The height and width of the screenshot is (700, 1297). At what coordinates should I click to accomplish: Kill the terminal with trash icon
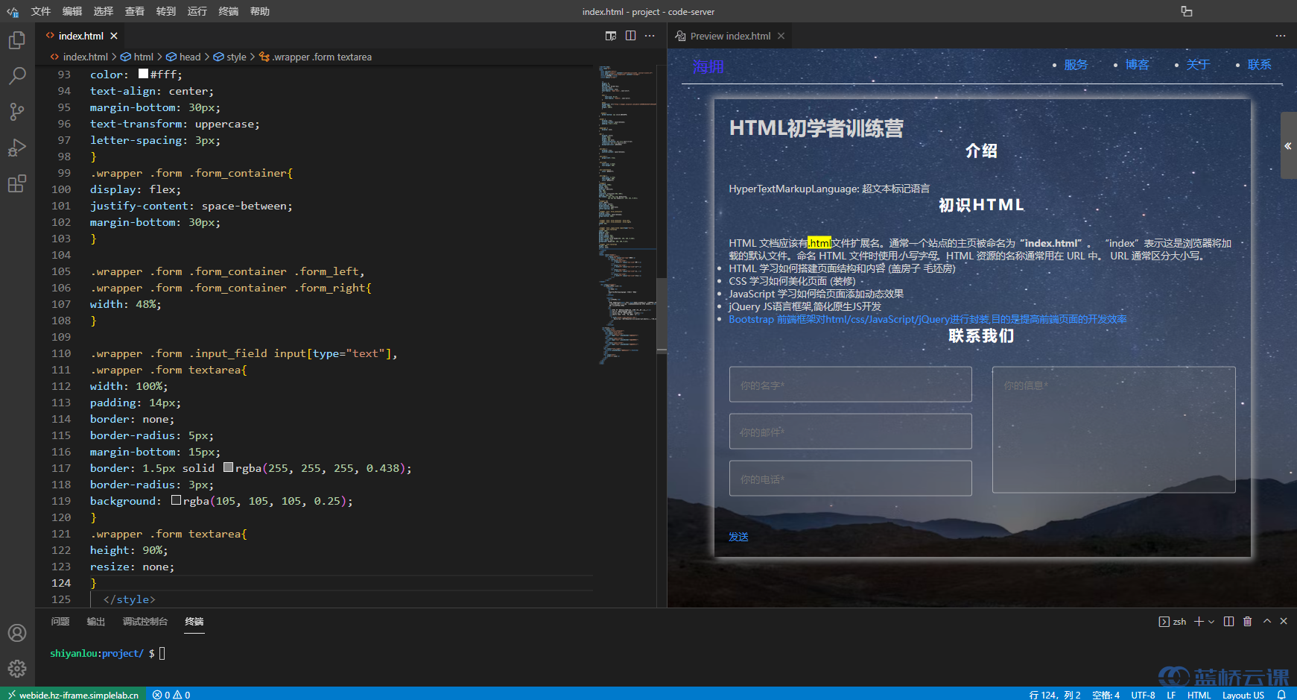pos(1248,622)
